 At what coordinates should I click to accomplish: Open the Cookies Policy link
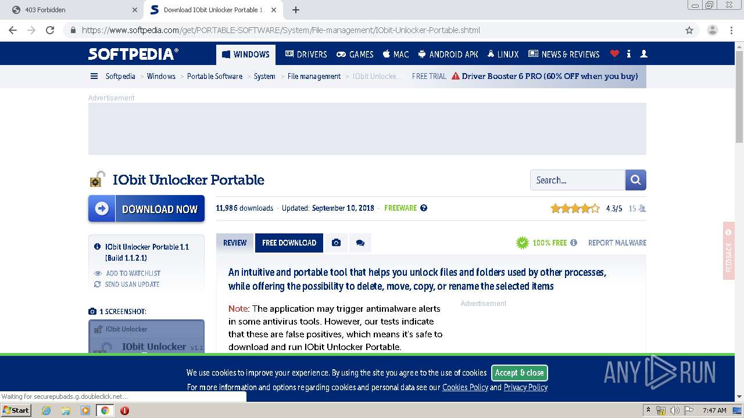point(465,387)
